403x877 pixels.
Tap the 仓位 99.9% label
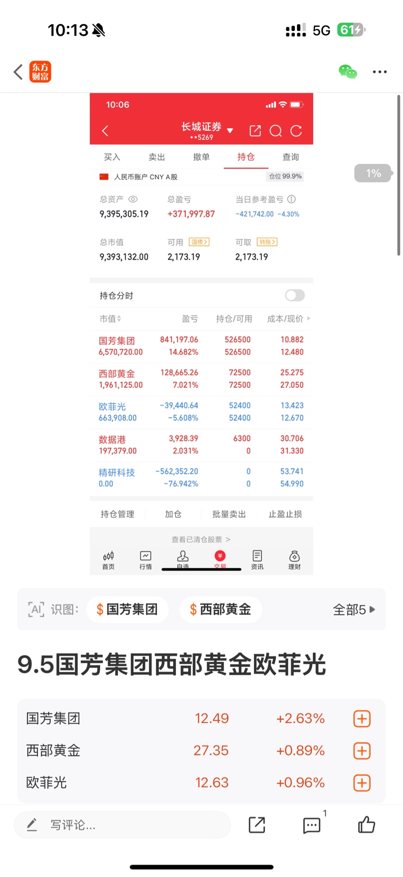pyautogui.click(x=285, y=177)
